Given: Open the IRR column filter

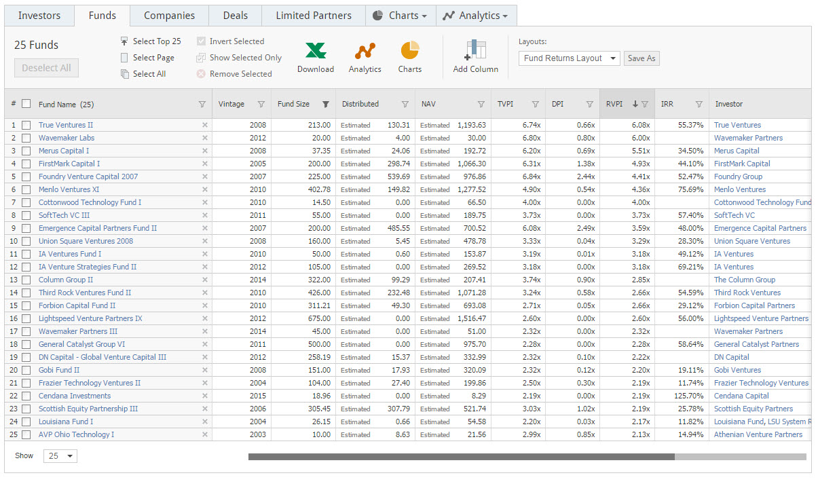Looking at the screenshot, I should pyautogui.click(x=699, y=105).
